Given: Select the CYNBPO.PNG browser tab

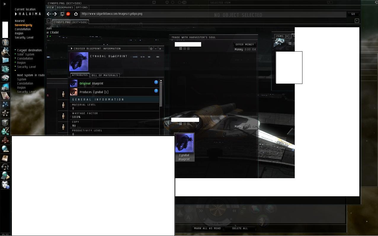Looking at the screenshot, I should coord(71,22).
